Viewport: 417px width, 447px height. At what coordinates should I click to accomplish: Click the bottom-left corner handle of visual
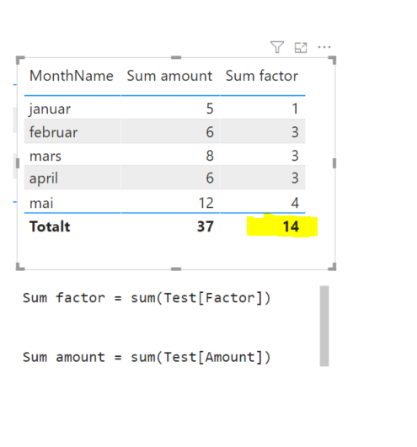20,266
